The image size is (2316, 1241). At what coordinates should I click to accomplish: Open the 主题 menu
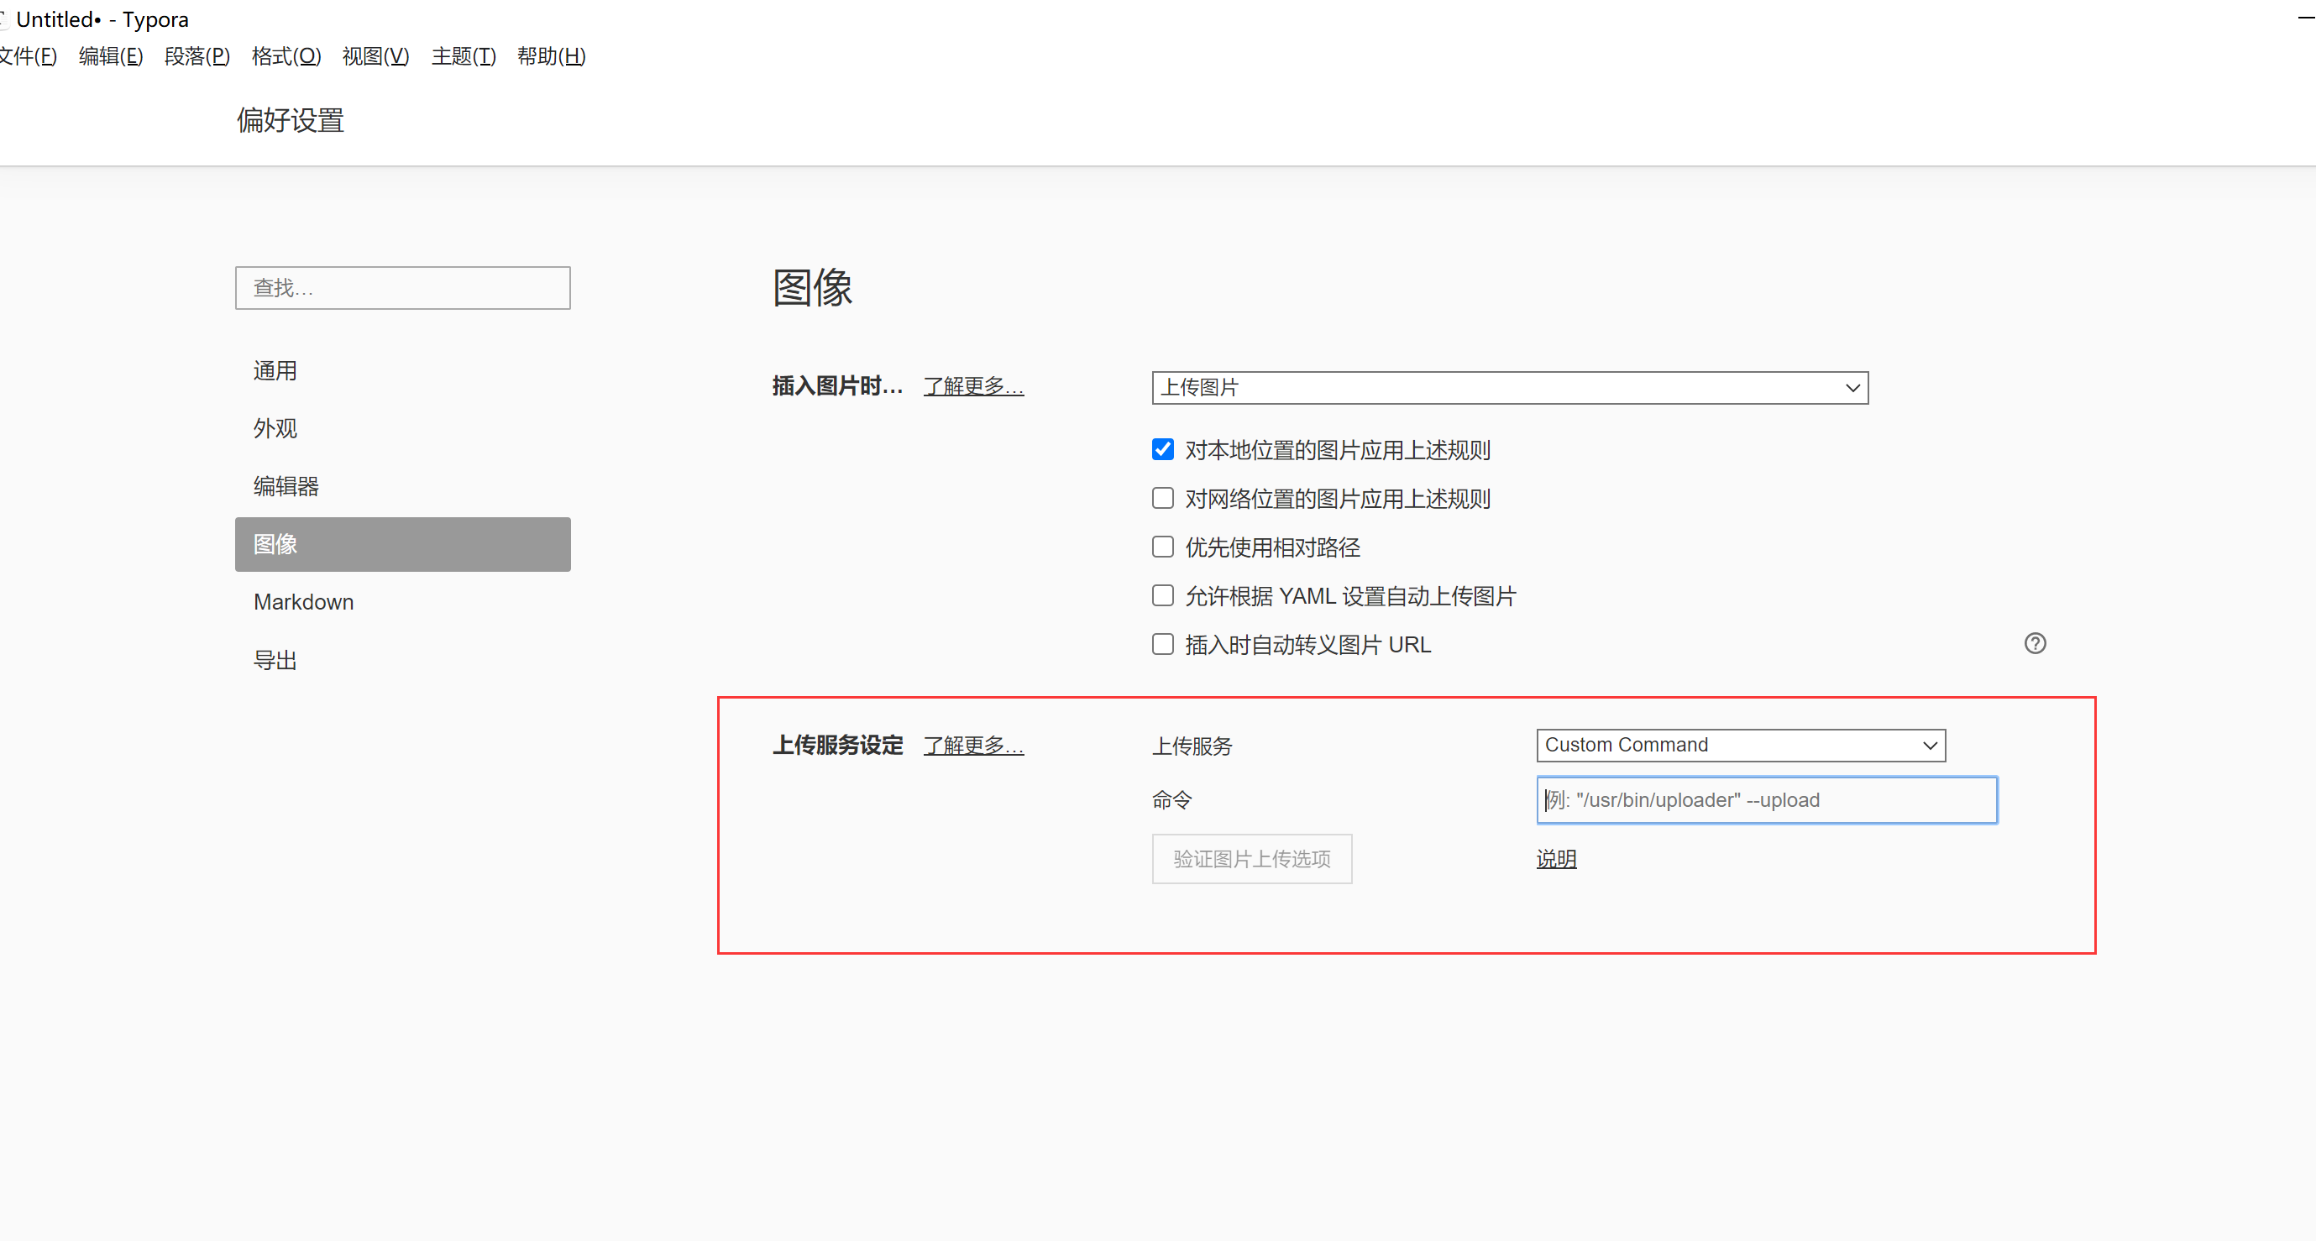463,55
